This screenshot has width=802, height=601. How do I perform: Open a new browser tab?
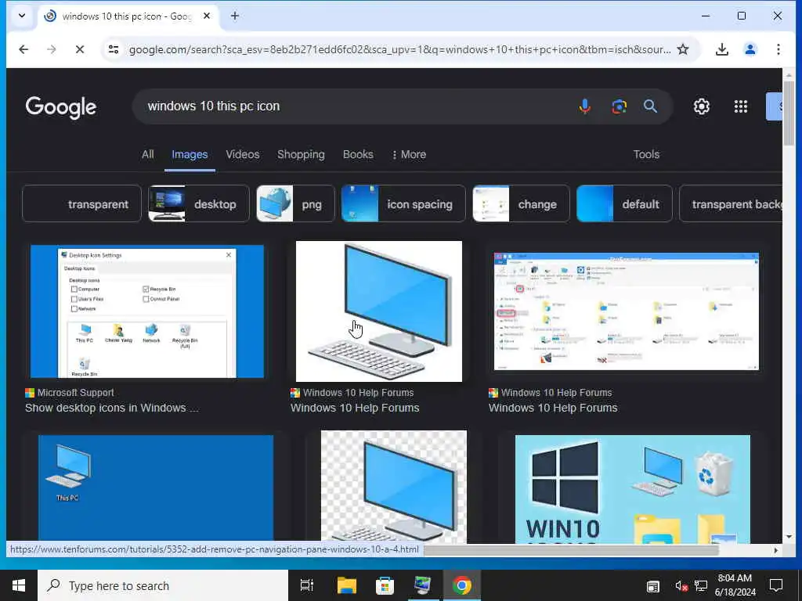point(235,16)
